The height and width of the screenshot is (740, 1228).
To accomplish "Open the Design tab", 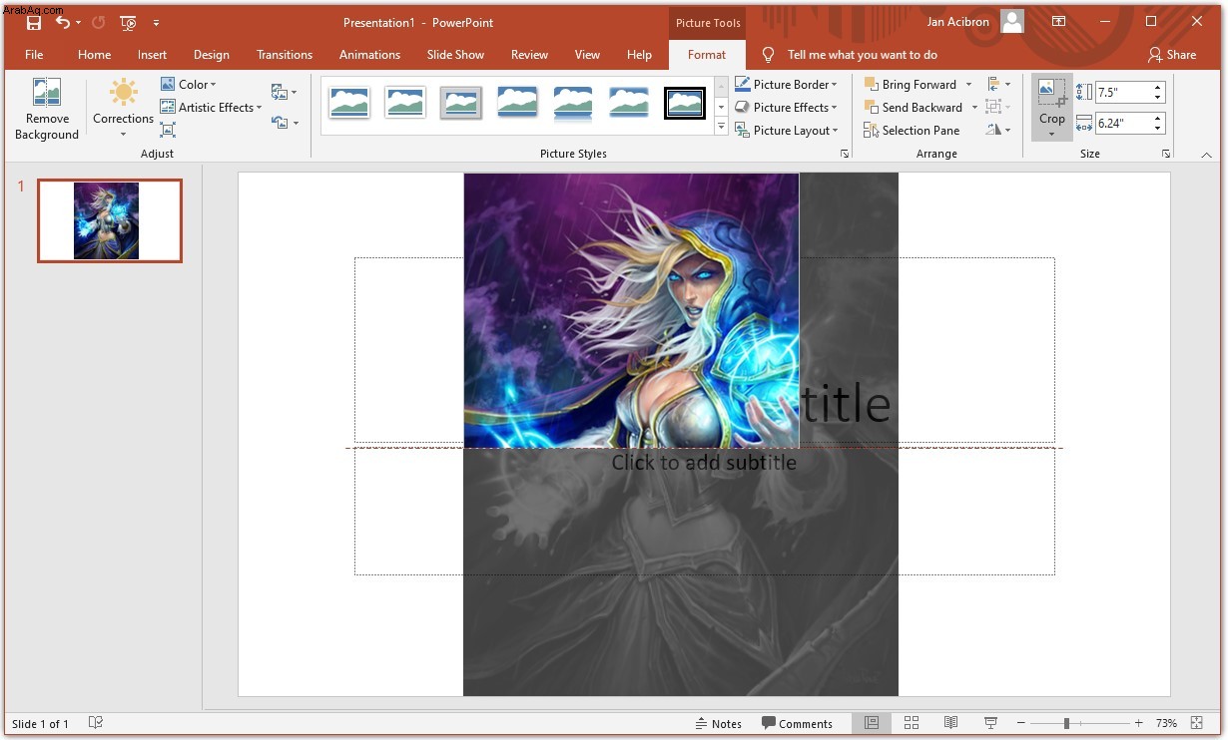I will [x=212, y=55].
